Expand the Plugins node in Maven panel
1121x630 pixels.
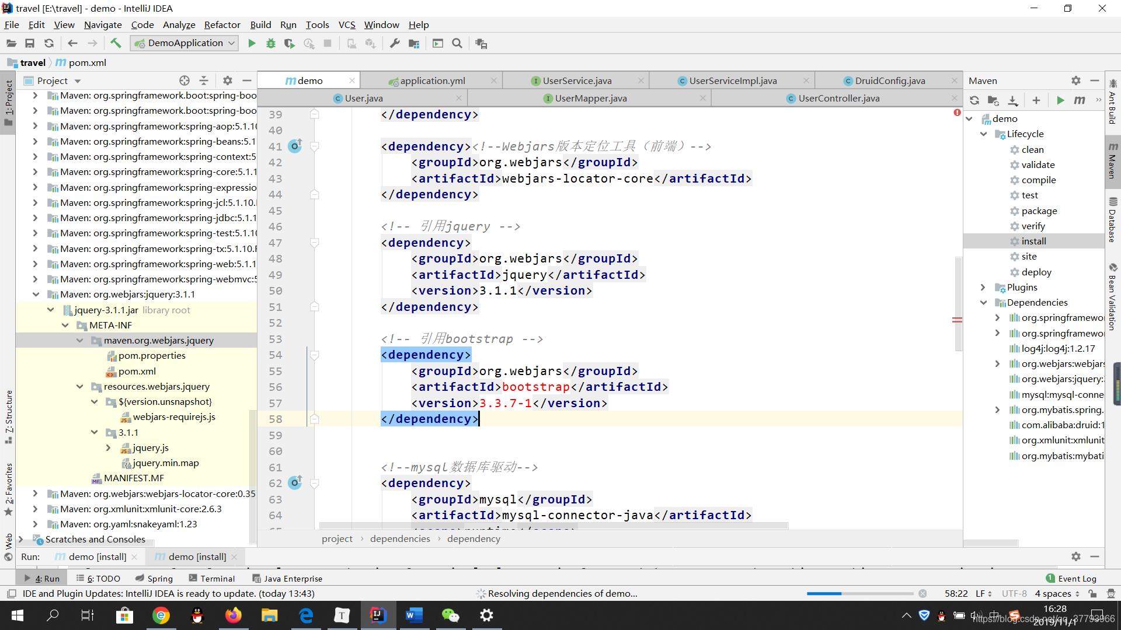tap(983, 287)
